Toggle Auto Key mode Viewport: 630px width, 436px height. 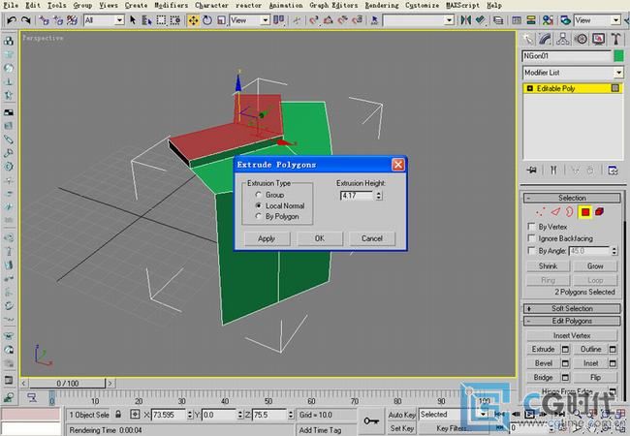(401, 415)
